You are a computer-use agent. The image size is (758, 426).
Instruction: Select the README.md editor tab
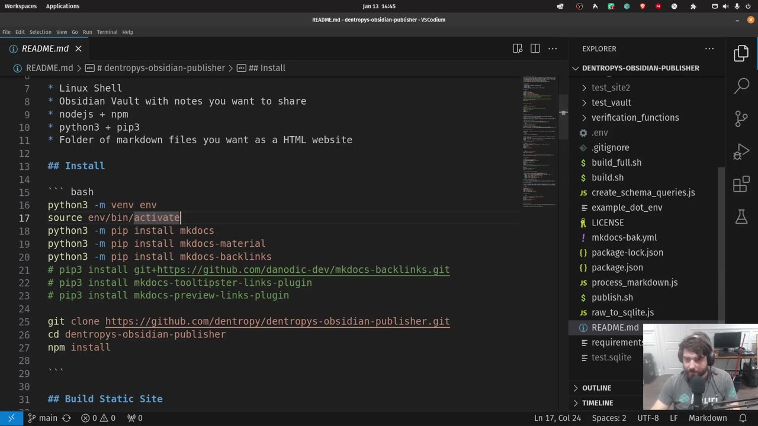tap(45, 49)
